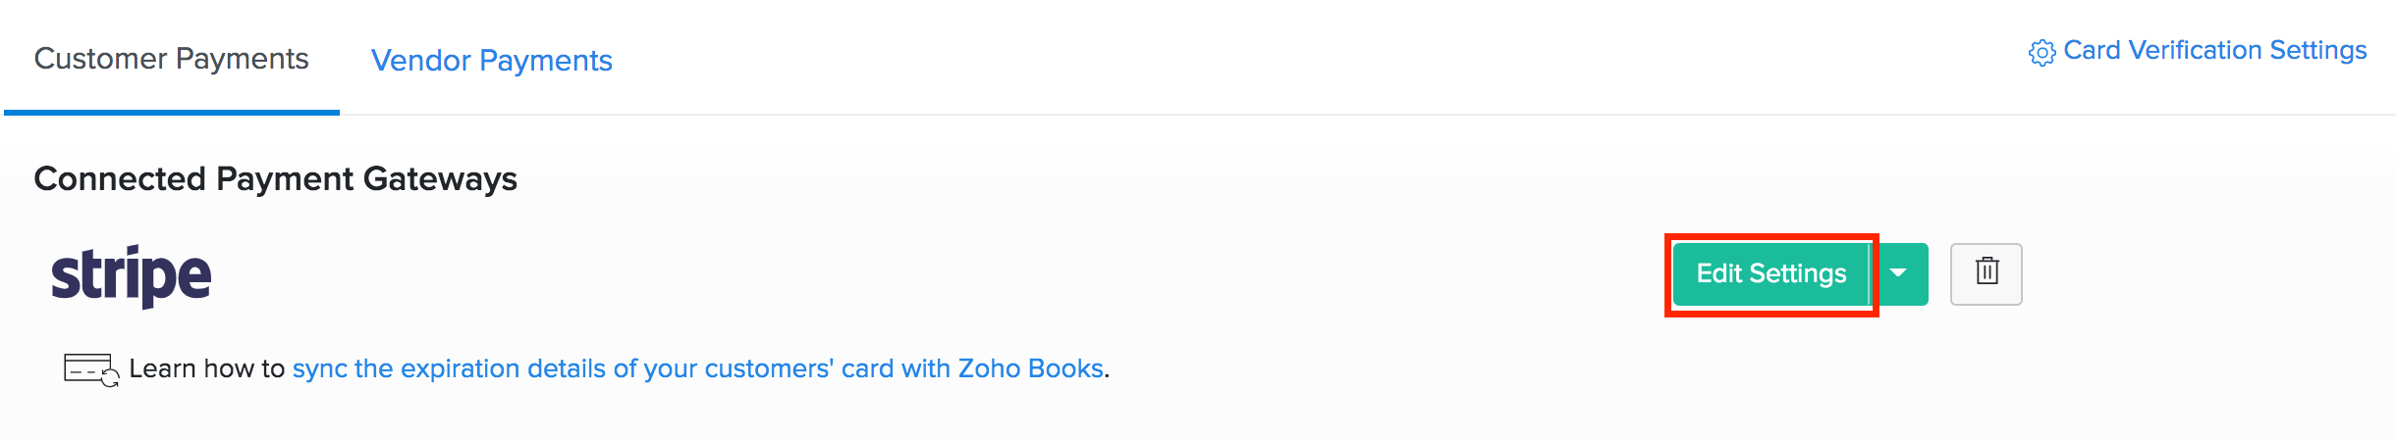Switch to the Vendor Payments tab

click(491, 61)
